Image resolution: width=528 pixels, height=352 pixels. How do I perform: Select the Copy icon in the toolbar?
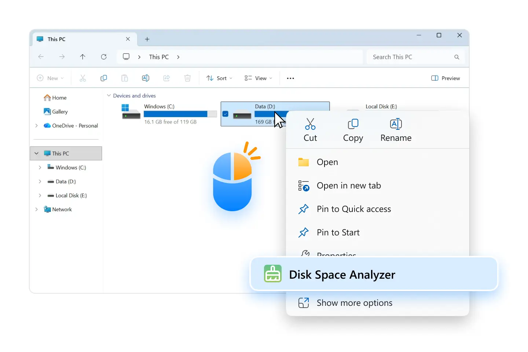point(104,78)
